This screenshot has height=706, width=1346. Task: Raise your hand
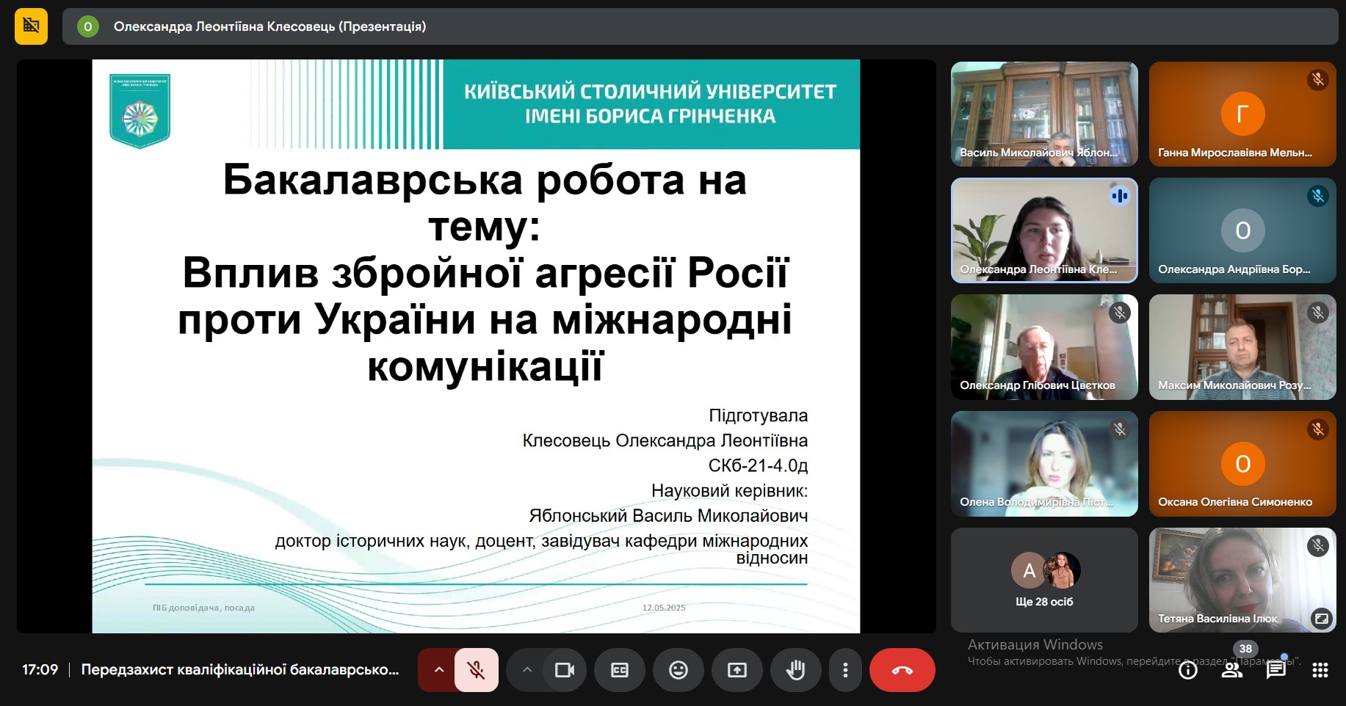[x=795, y=670]
